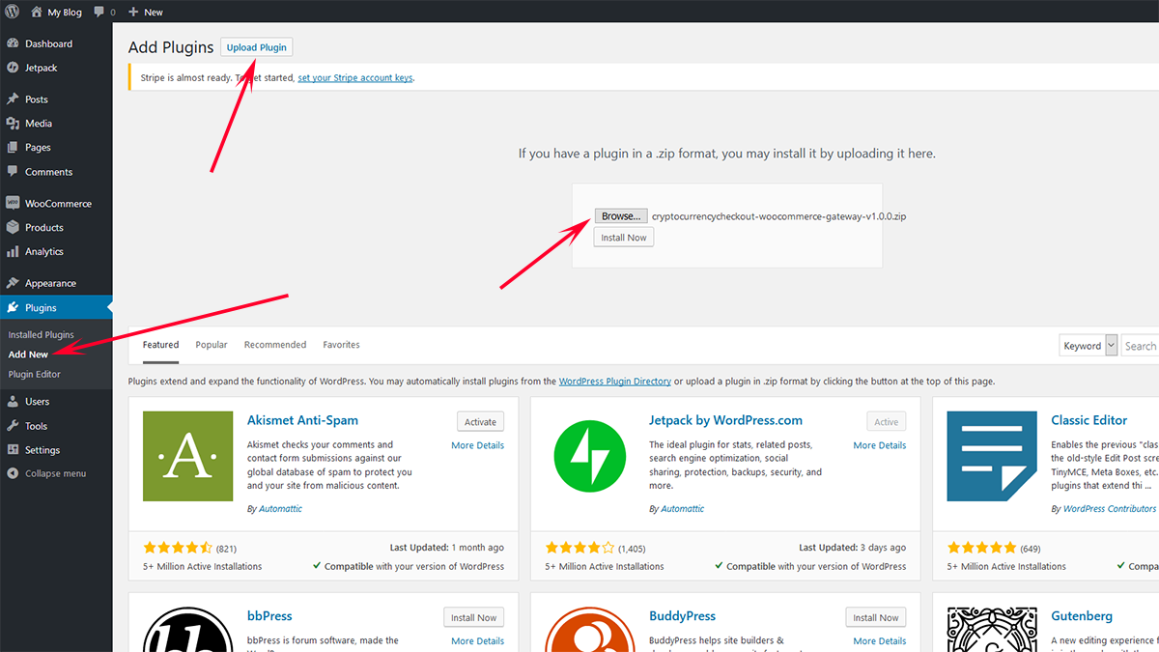Click the Upload Plugin button
The height and width of the screenshot is (652, 1159).
(256, 47)
